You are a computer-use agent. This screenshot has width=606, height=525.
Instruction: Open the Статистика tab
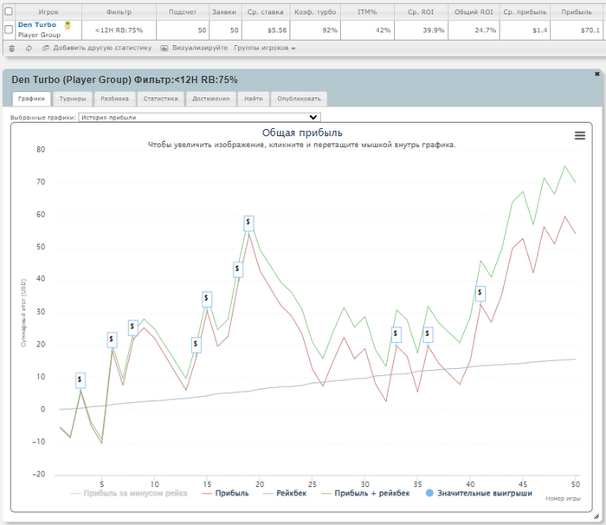(x=160, y=99)
